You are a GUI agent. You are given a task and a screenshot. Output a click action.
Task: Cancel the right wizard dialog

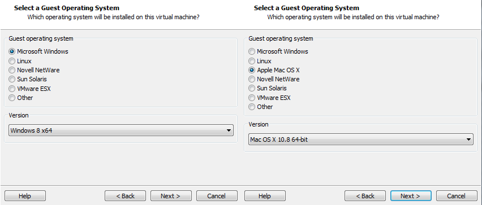click(457, 196)
